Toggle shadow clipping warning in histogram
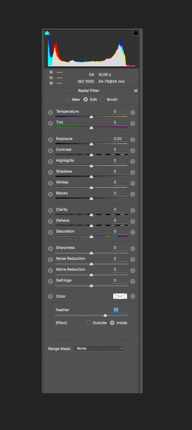This screenshot has height=430, width=192. point(47,33)
